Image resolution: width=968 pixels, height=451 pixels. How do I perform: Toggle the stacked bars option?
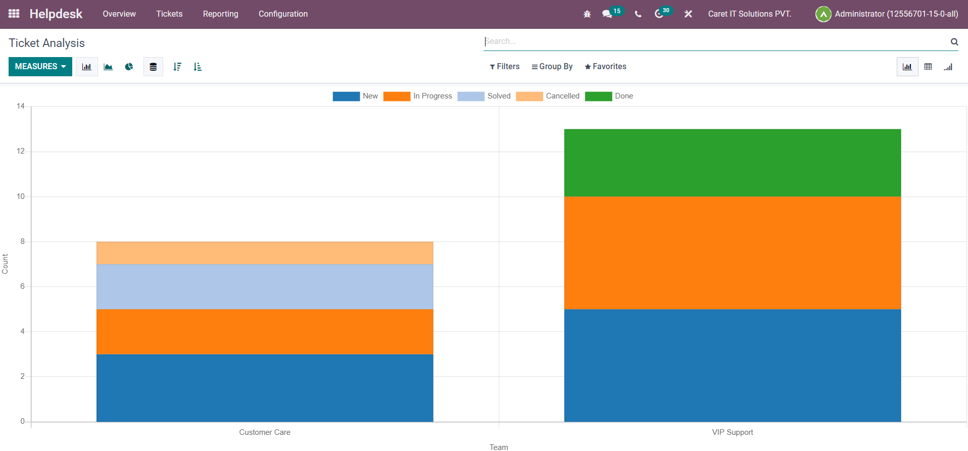pyautogui.click(x=153, y=67)
